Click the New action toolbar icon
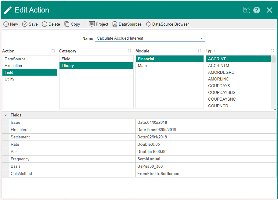 11,24
